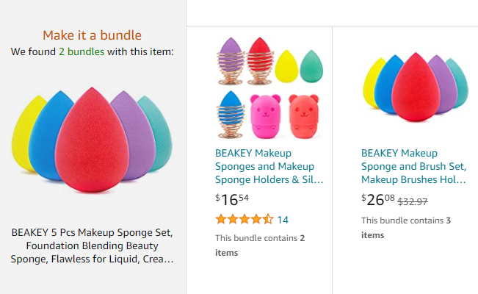Click the star rating icons

(x=244, y=219)
